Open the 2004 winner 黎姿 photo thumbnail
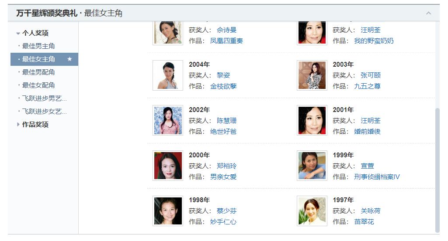 point(168,75)
